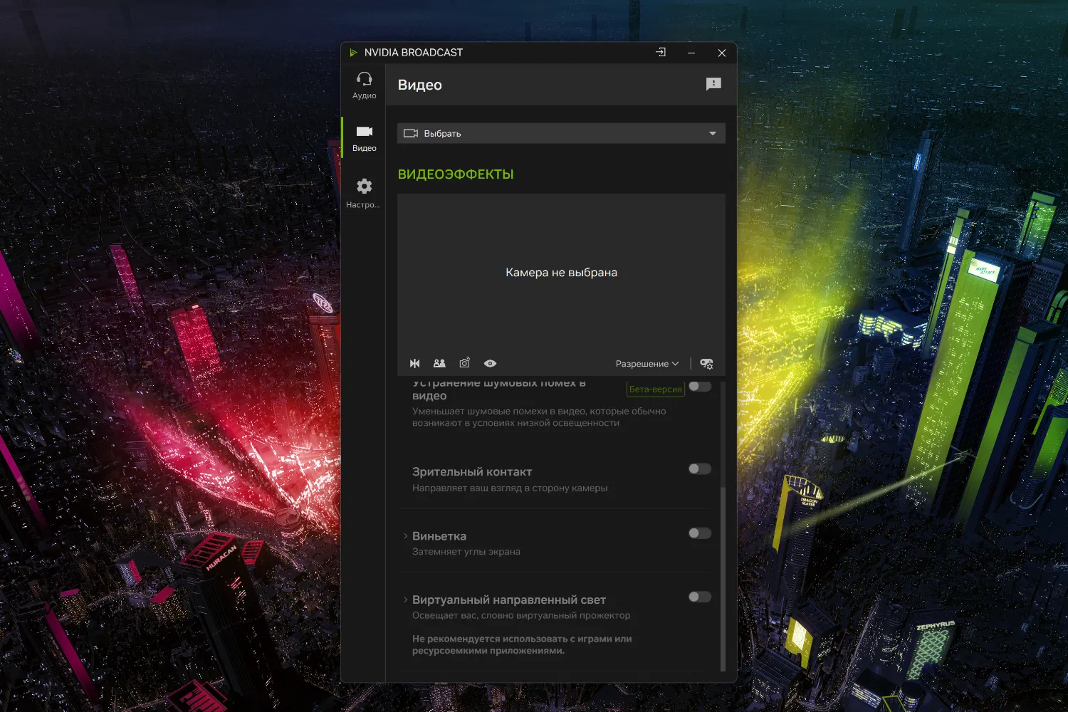This screenshot has width=1068, height=712.
Task: Enable the video noise removal toggle
Action: [x=700, y=386]
